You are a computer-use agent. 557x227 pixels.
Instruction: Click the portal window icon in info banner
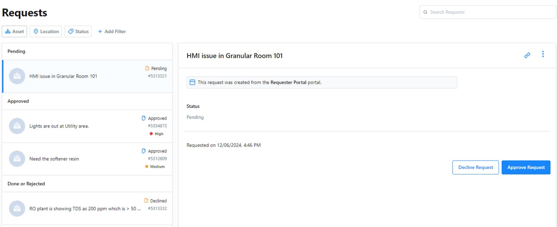tap(192, 82)
